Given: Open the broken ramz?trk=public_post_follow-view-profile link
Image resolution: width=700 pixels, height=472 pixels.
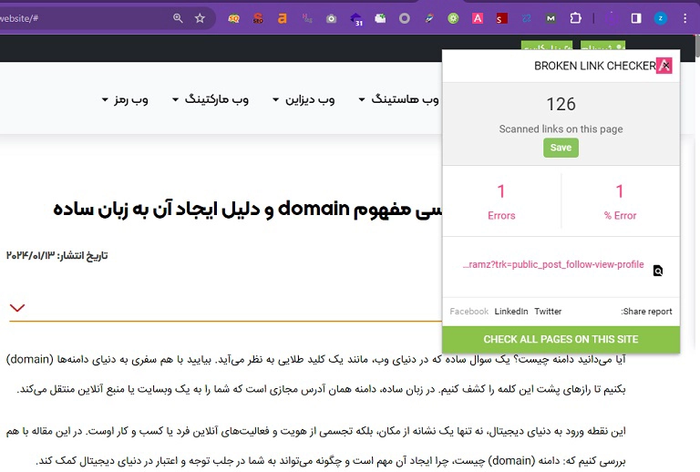Looking at the screenshot, I should point(553,264).
